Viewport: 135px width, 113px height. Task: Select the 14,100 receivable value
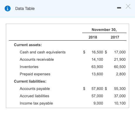pos(97,60)
